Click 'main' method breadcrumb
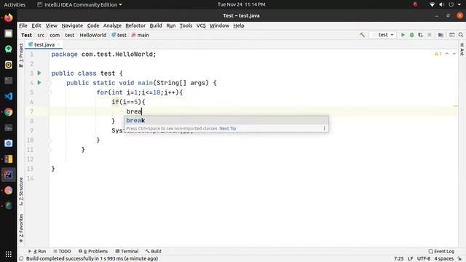Image resolution: width=466 pixels, height=262 pixels. pyautogui.click(x=140, y=35)
